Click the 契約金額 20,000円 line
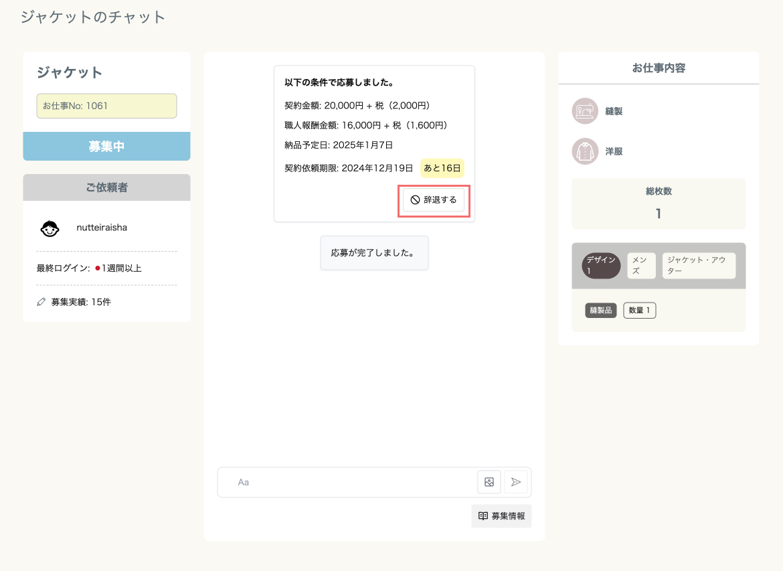Viewport: 783px width, 571px height. coord(357,105)
